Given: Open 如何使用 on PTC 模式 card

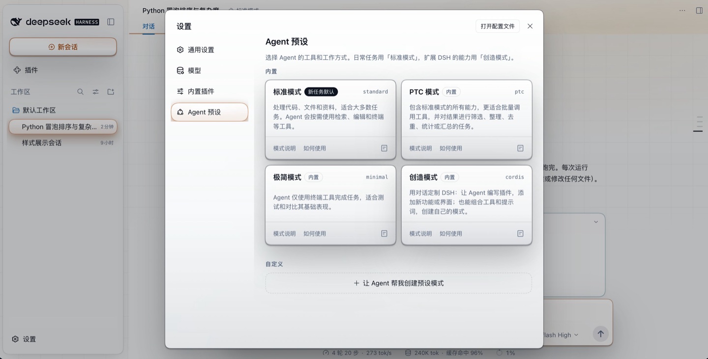Looking at the screenshot, I should 451,148.
